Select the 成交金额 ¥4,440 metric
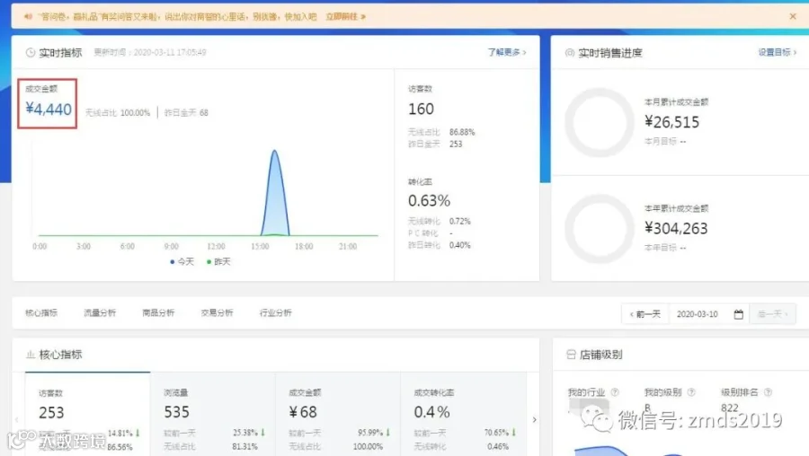 click(48, 103)
